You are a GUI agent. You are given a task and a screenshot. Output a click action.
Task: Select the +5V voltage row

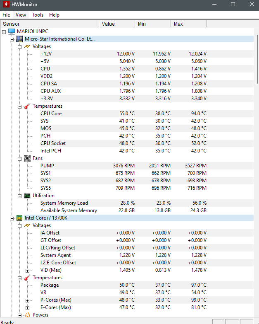147,61
